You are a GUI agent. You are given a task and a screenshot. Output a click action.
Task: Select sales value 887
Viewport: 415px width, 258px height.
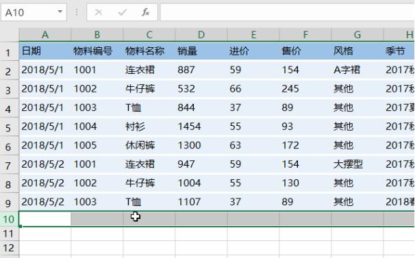tap(201, 70)
